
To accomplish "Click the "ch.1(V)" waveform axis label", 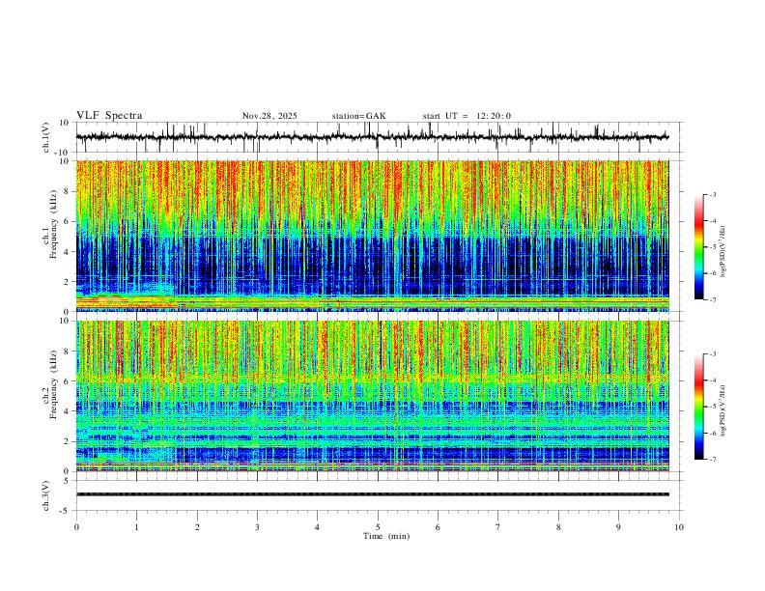I will coord(45,137).
